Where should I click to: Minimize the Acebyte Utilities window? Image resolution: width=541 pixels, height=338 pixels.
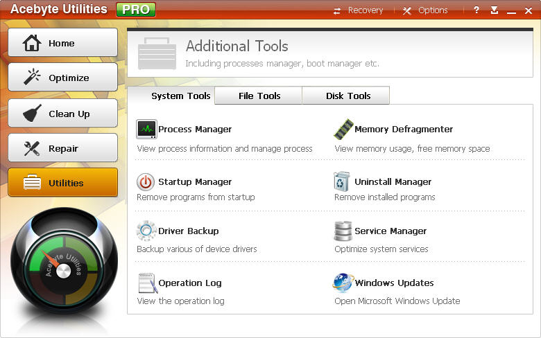pyautogui.click(x=512, y=11)
